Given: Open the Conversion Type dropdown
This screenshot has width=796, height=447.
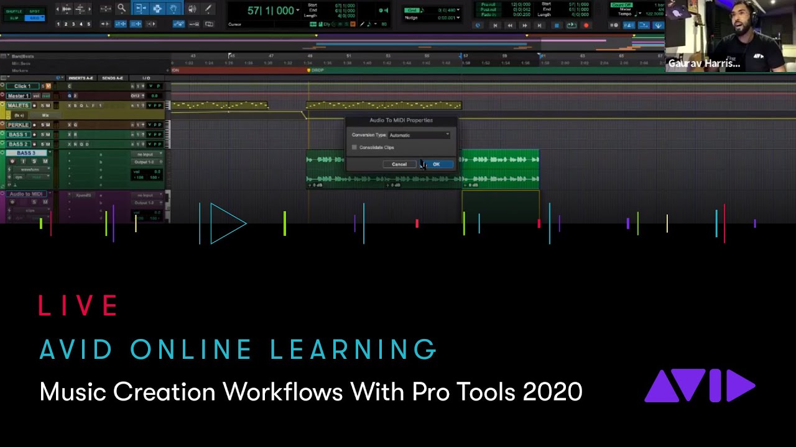Looking at the screenshot, I should click(419, 135).
